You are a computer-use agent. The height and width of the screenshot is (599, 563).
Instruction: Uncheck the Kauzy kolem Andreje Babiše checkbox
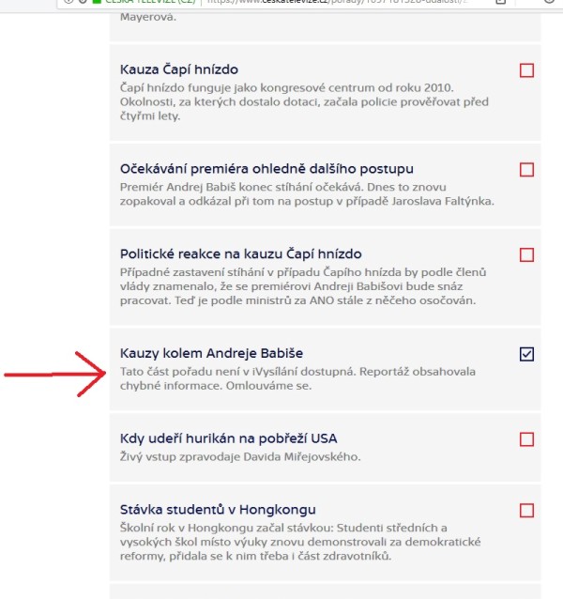click(x=526, y=354)
